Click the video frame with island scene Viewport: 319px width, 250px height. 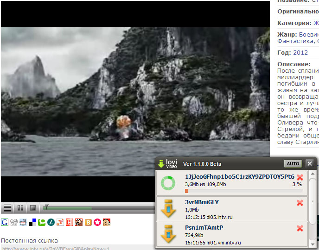coord(135,101)
